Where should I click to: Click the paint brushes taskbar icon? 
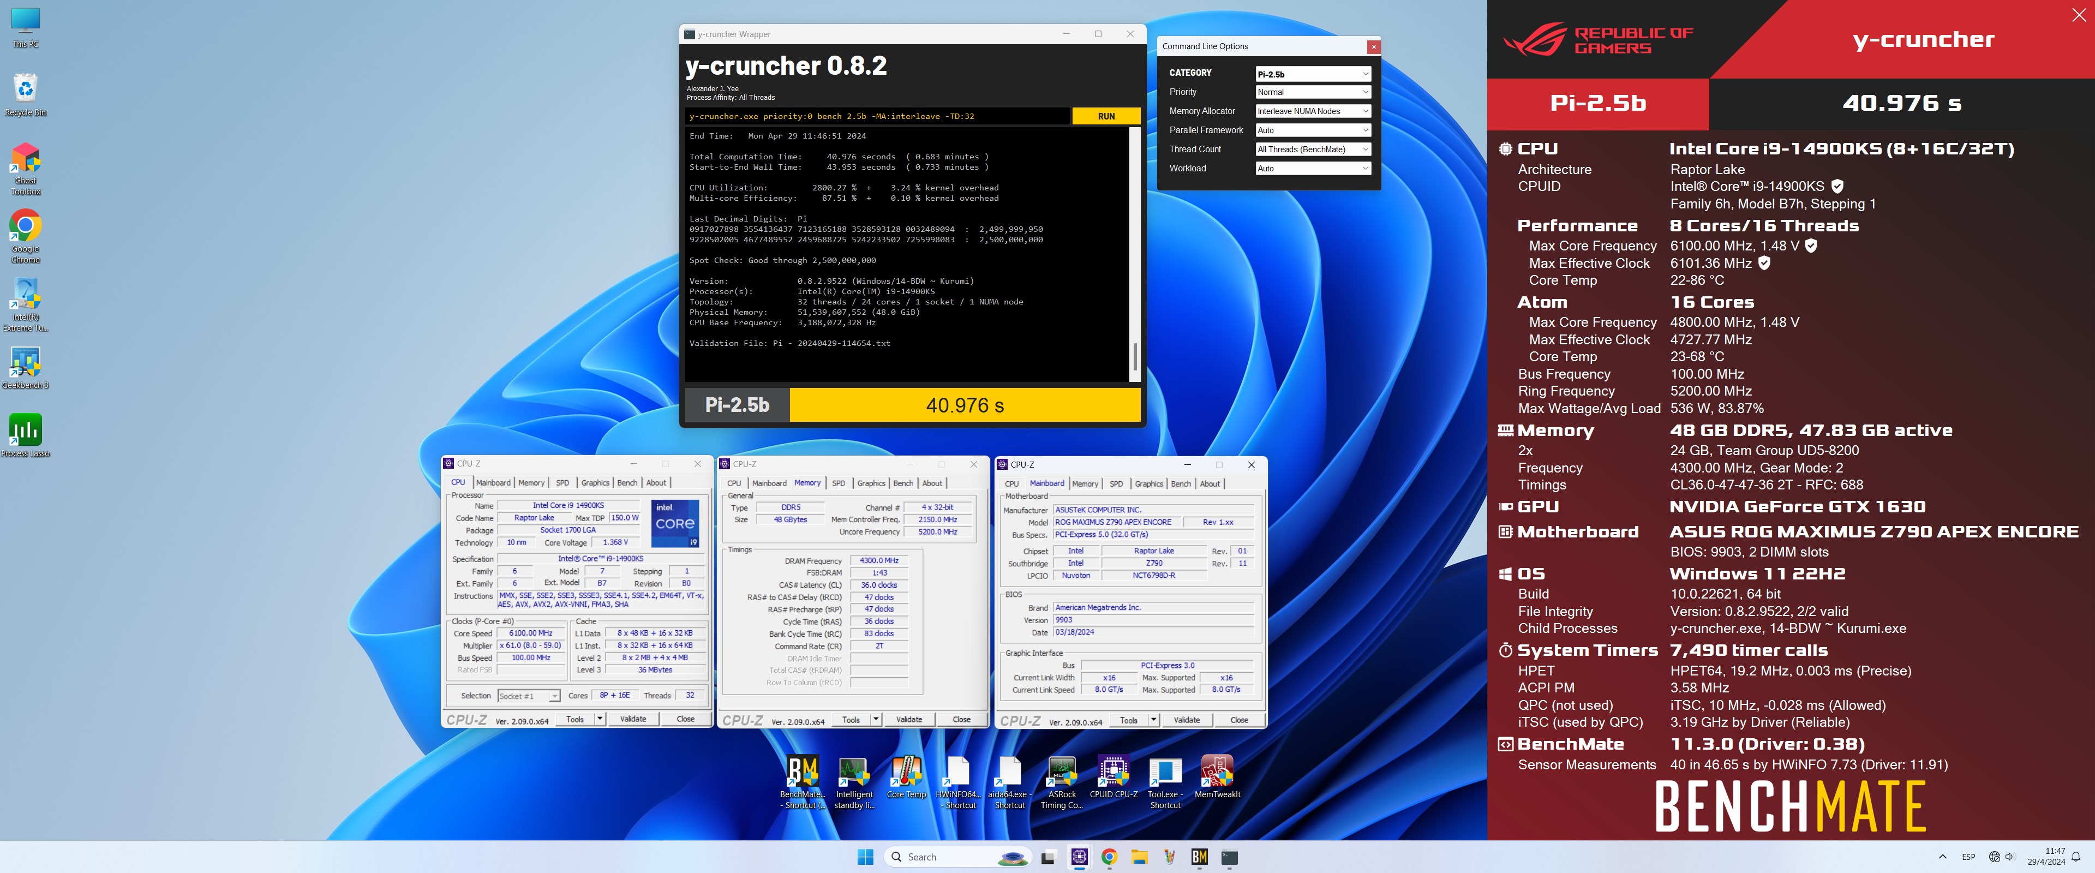click(1169, 857)
